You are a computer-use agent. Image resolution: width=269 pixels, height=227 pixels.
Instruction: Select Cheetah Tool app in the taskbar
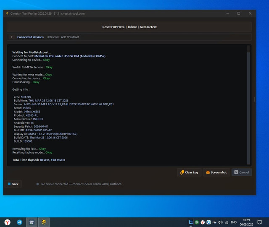coord(44,222)
